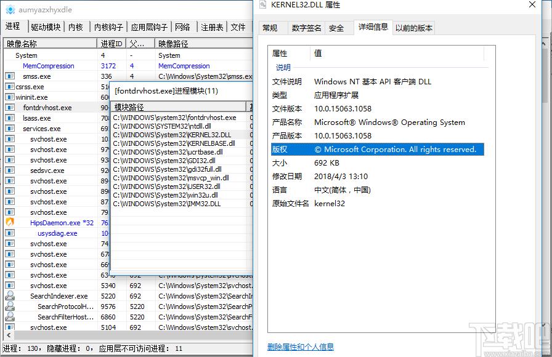Viewport: 552px width, 357px height.
Task: Select the 原始文件名 kernel32 row
Action: point(378,203)
